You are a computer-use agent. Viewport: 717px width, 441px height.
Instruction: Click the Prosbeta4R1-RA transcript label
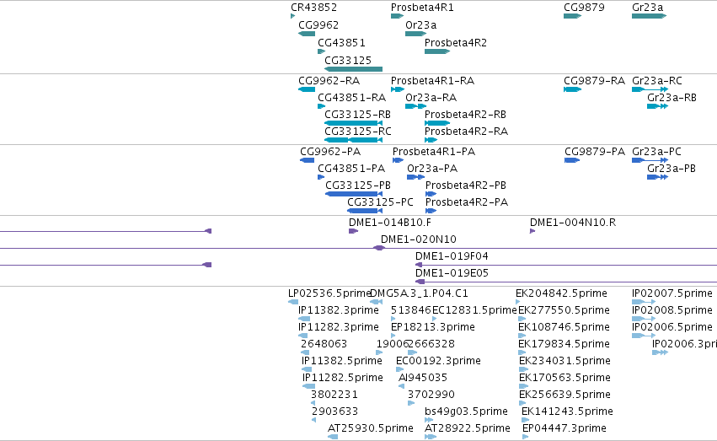click(x=432, y=81)
